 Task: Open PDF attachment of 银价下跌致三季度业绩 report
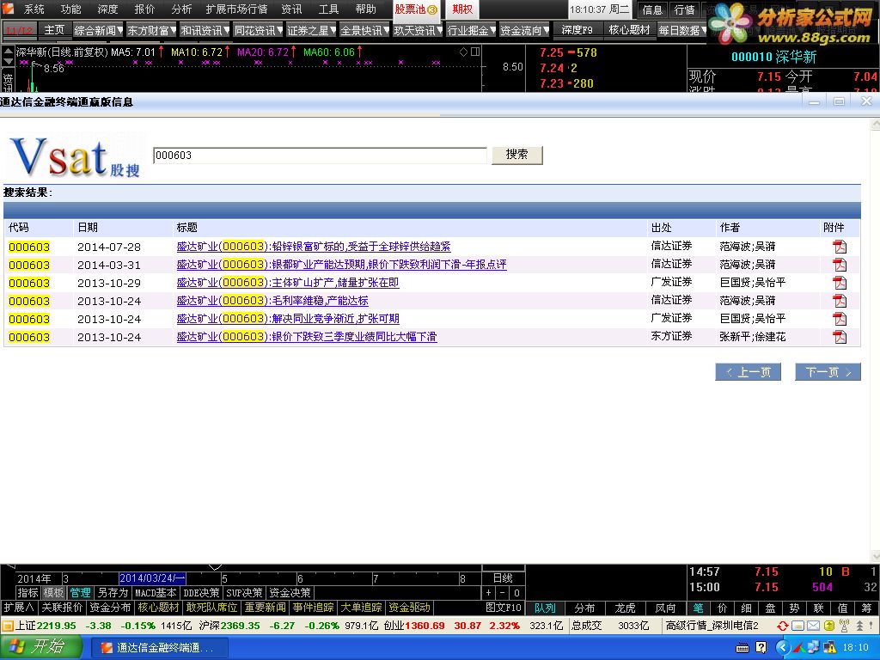click(840, 337)
